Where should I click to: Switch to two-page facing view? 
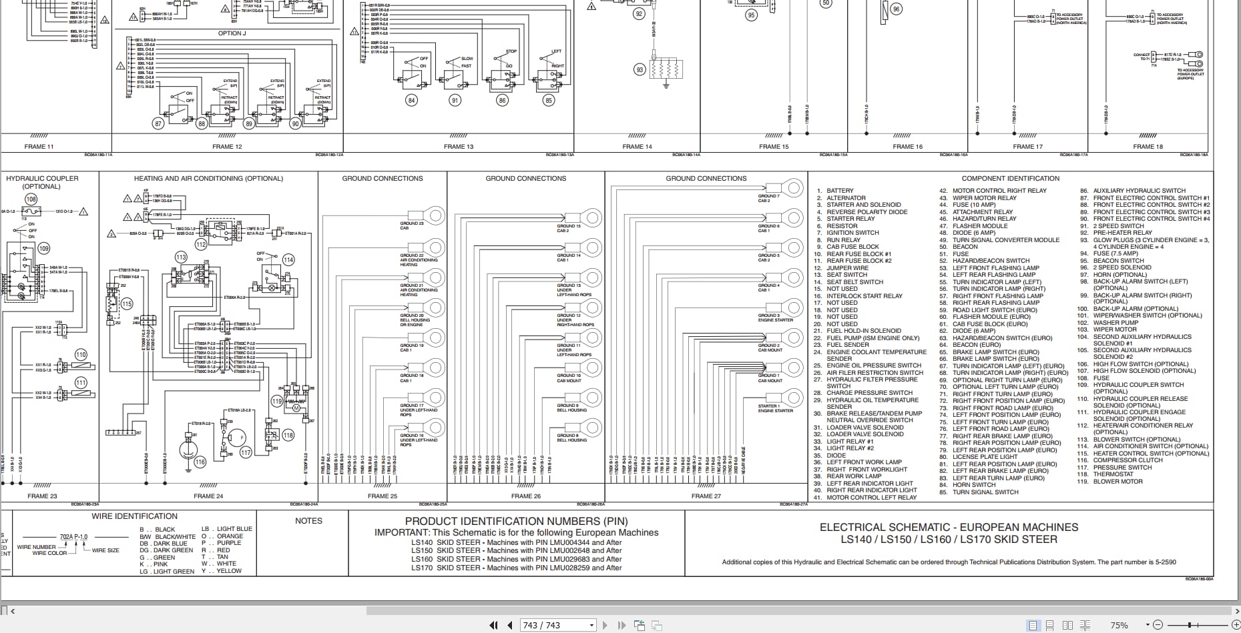tap(1067, 625)
